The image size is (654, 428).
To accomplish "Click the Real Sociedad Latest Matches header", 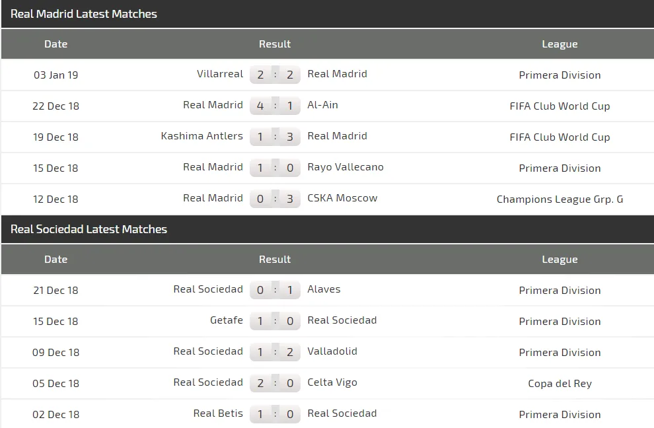I will pyautogui.click(x=89, y=229).
